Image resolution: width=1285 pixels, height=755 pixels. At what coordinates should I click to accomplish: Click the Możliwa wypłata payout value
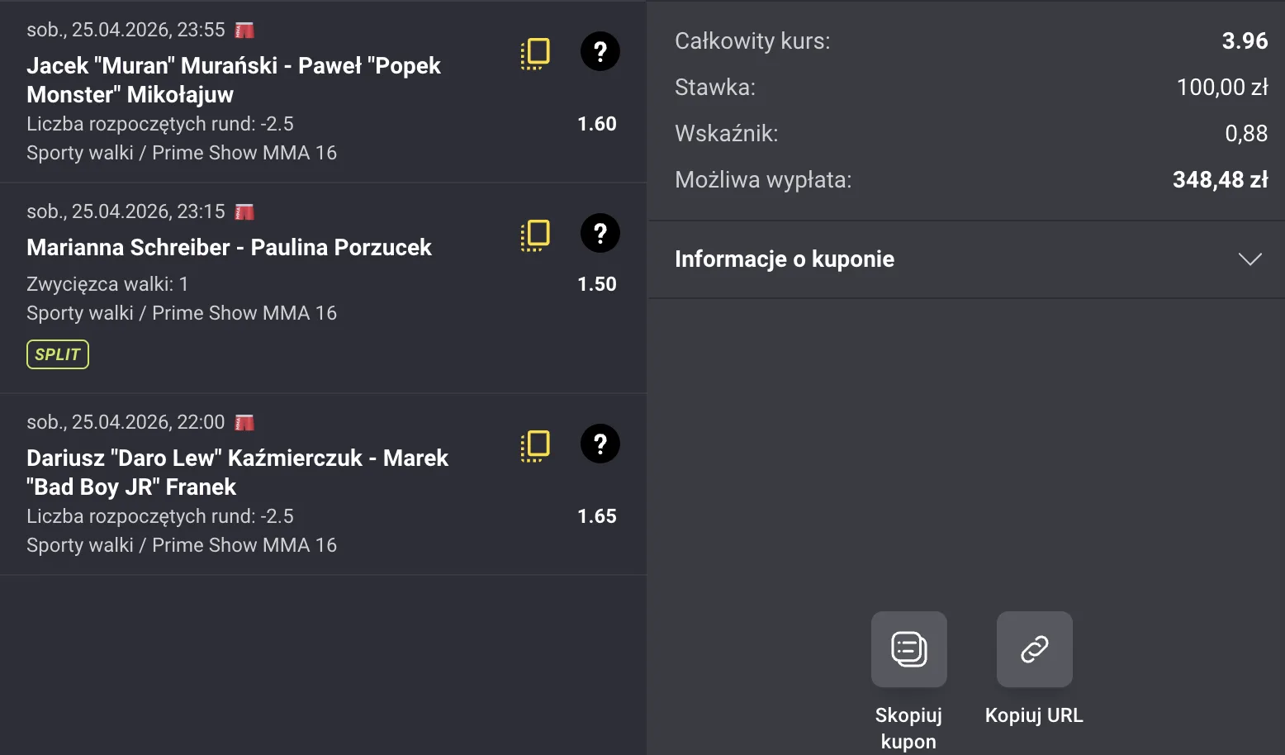coord(1221,179)
